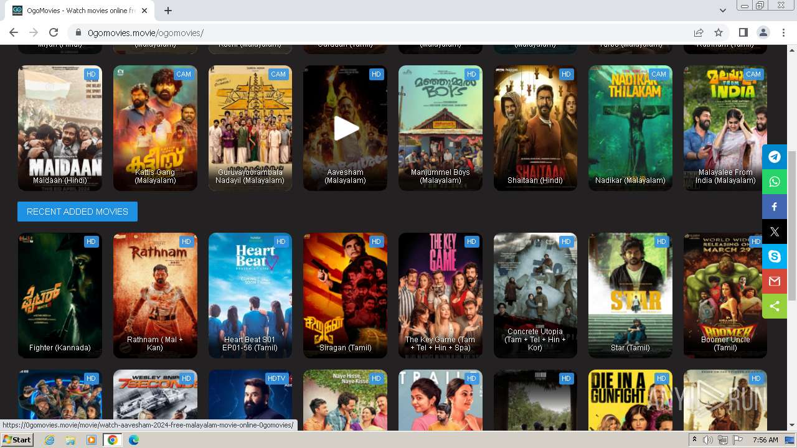This screenshot has height=448, width=797.
Task: Open The Key Game movie poster
Action: point(440,296)
